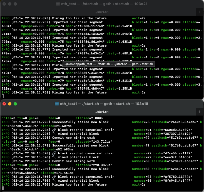Click dirty=4.03KiB value
The width and height of the screenshot is (204, 192).
pyautogui.click(x=119, y=42)
